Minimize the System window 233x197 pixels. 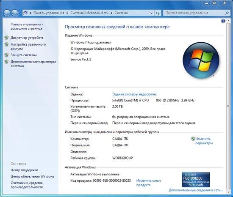click(x=206, y=3)
